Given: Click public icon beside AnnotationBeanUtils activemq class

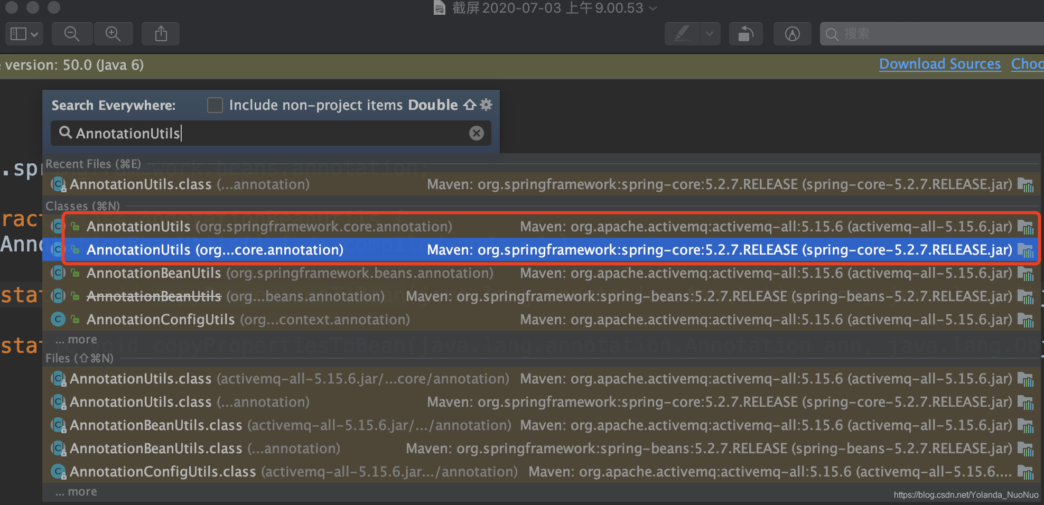Looking at the screenshot, I should 75,273.
